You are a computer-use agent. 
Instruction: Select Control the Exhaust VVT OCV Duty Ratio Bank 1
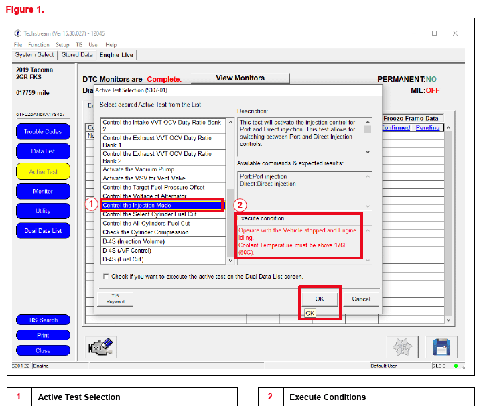[x=163, y=142]
